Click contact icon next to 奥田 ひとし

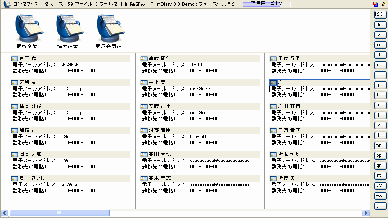[14, 178]
